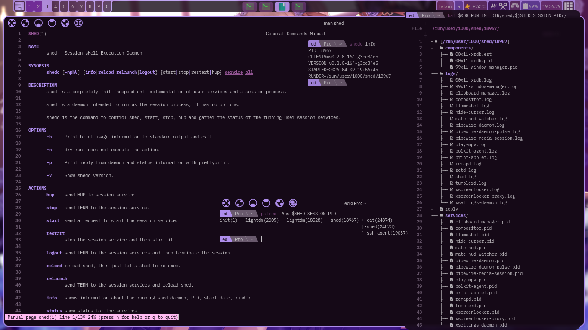Image resolution: width=588 pixels, height=330 pixels.
Task: Click the clipboard-manager.pid entry
Action: tap(483, 222)
